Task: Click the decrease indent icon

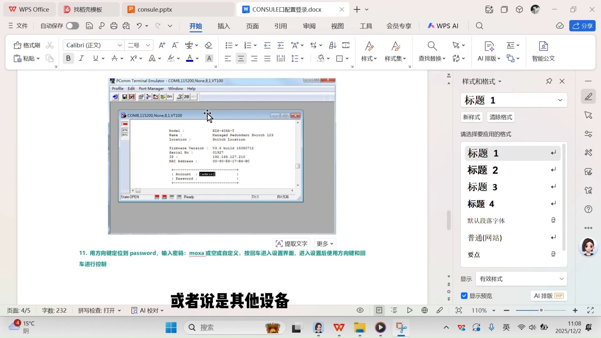Action: [267, 45]
